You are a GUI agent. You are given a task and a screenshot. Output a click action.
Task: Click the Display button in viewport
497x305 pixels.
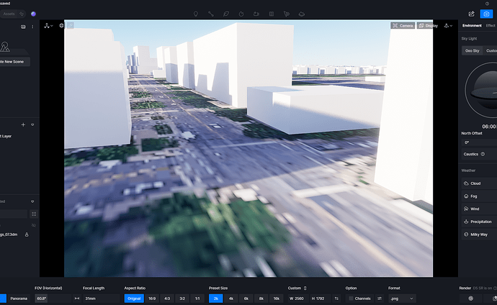429,26
